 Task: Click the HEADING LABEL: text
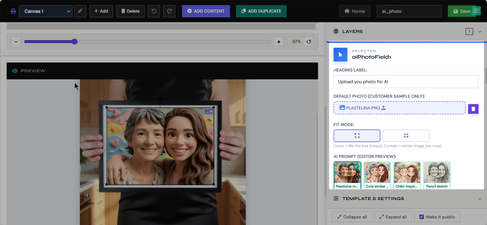[350, 70]
